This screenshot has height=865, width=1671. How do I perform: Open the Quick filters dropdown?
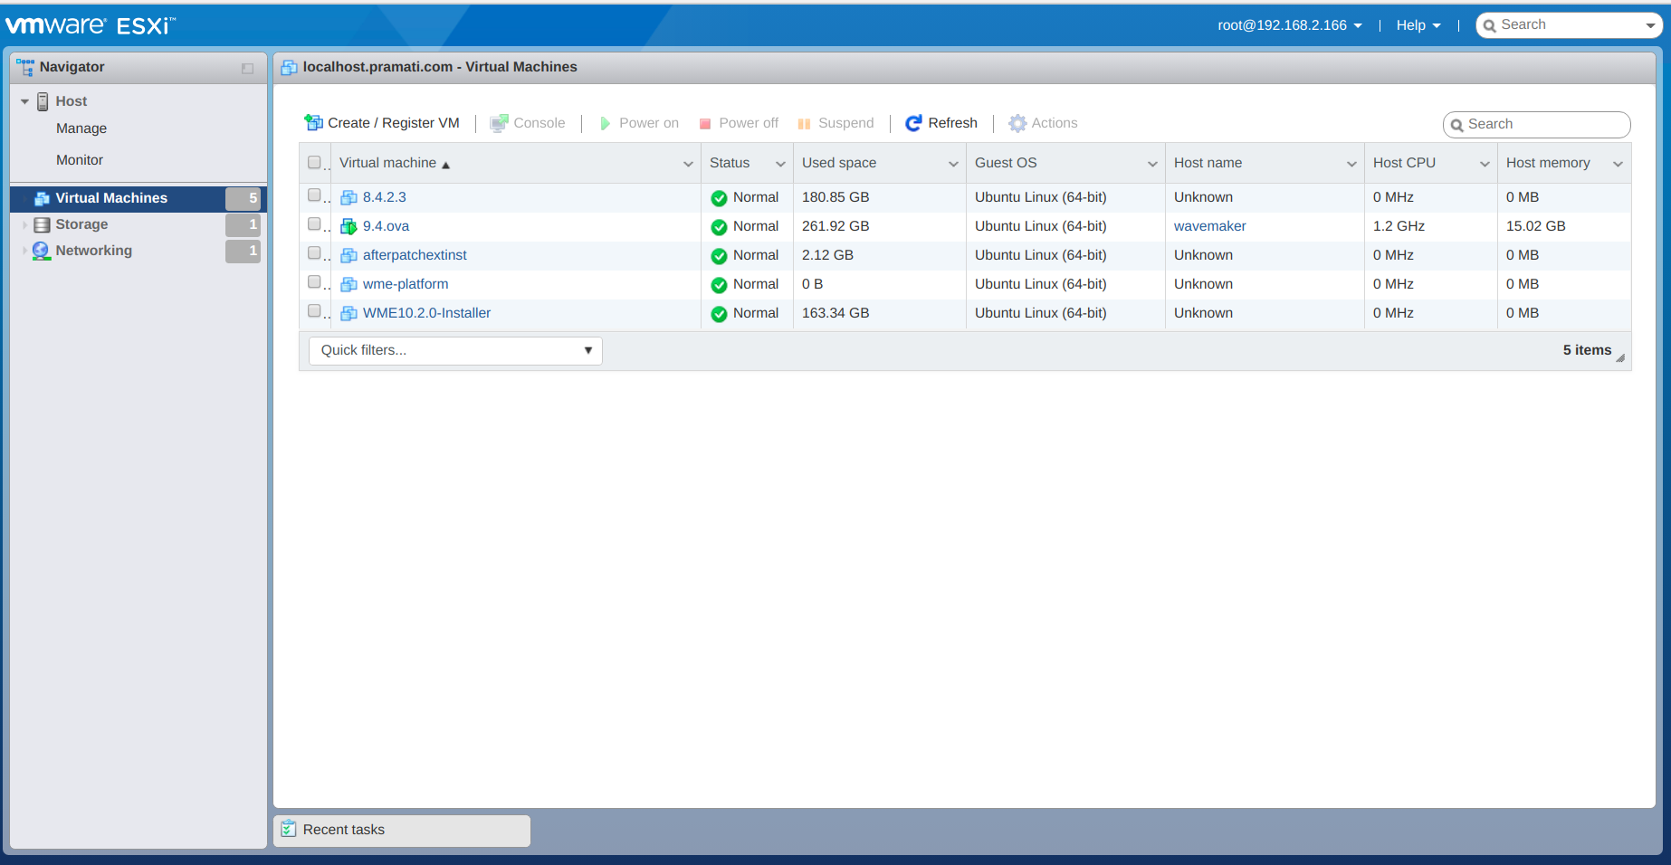point(455,350)
